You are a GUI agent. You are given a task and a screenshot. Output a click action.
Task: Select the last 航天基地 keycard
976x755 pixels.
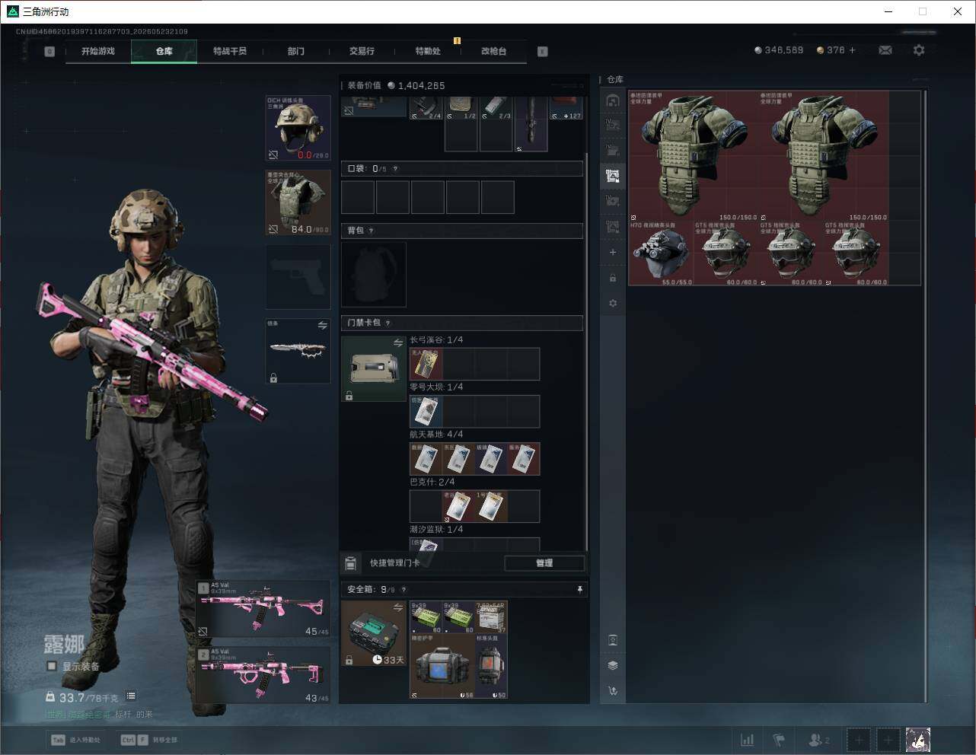524,459
